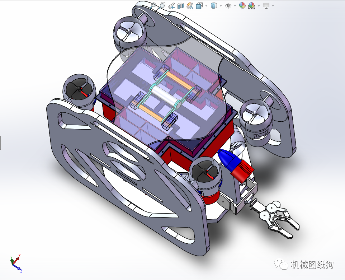Open Dynamic Annotation Views

[190, 5]
